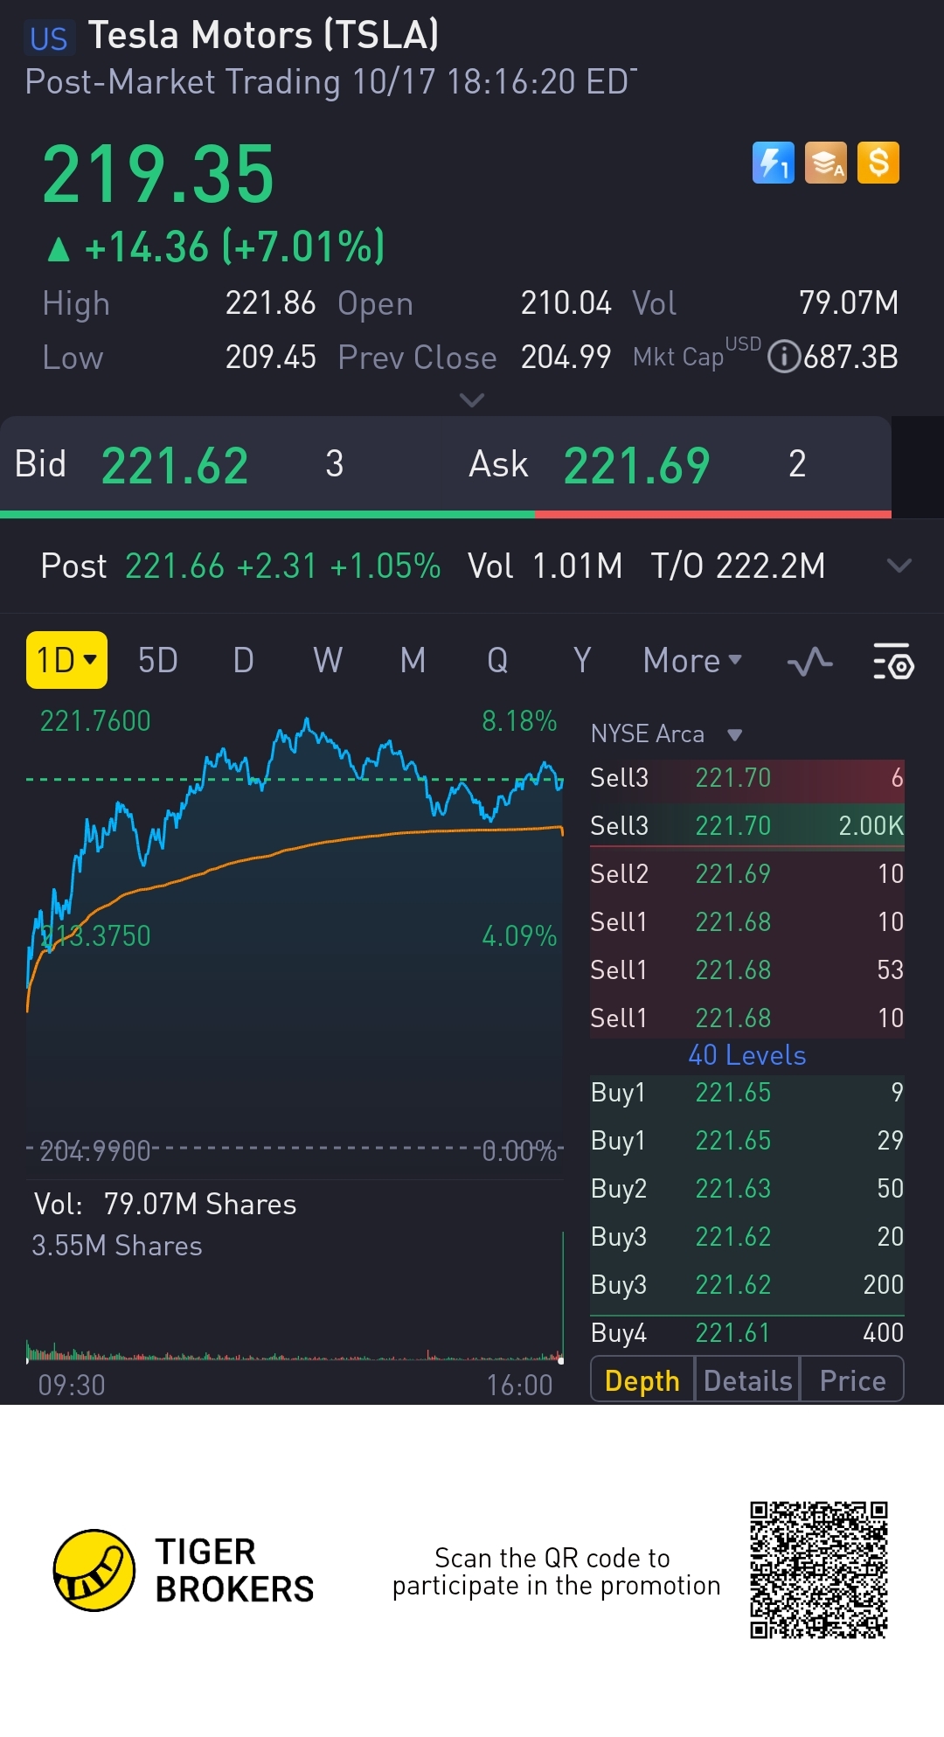Image resolution: width=944 pixels, height=1737 pixels.
Task: Tap the Open value 210.04
Action: [x=566, y=303]
